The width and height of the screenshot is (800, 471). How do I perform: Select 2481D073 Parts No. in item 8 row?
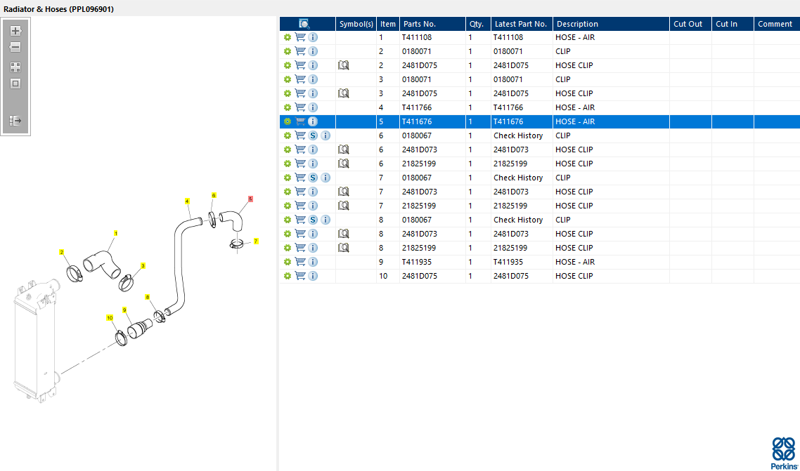420,234
